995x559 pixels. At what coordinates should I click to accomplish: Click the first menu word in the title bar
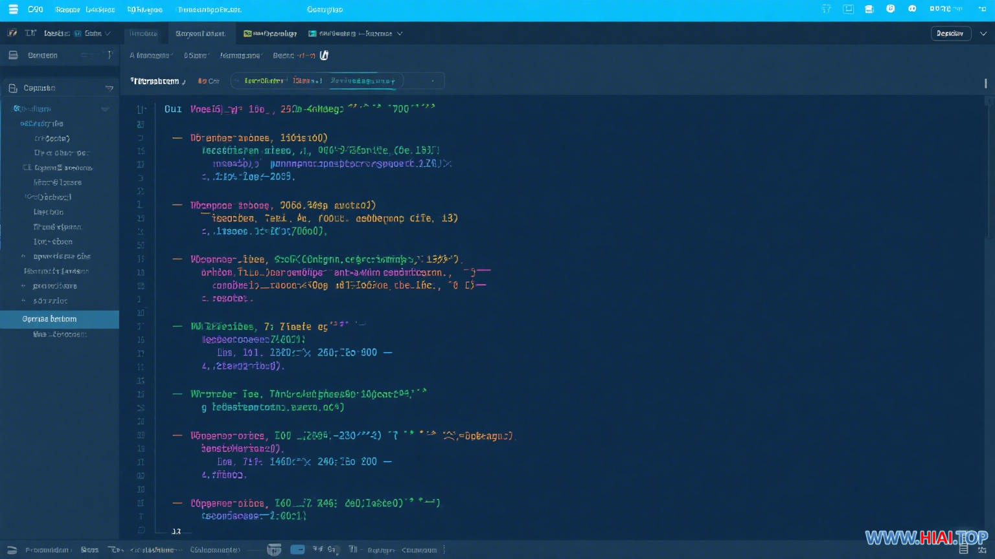[36, 10]
